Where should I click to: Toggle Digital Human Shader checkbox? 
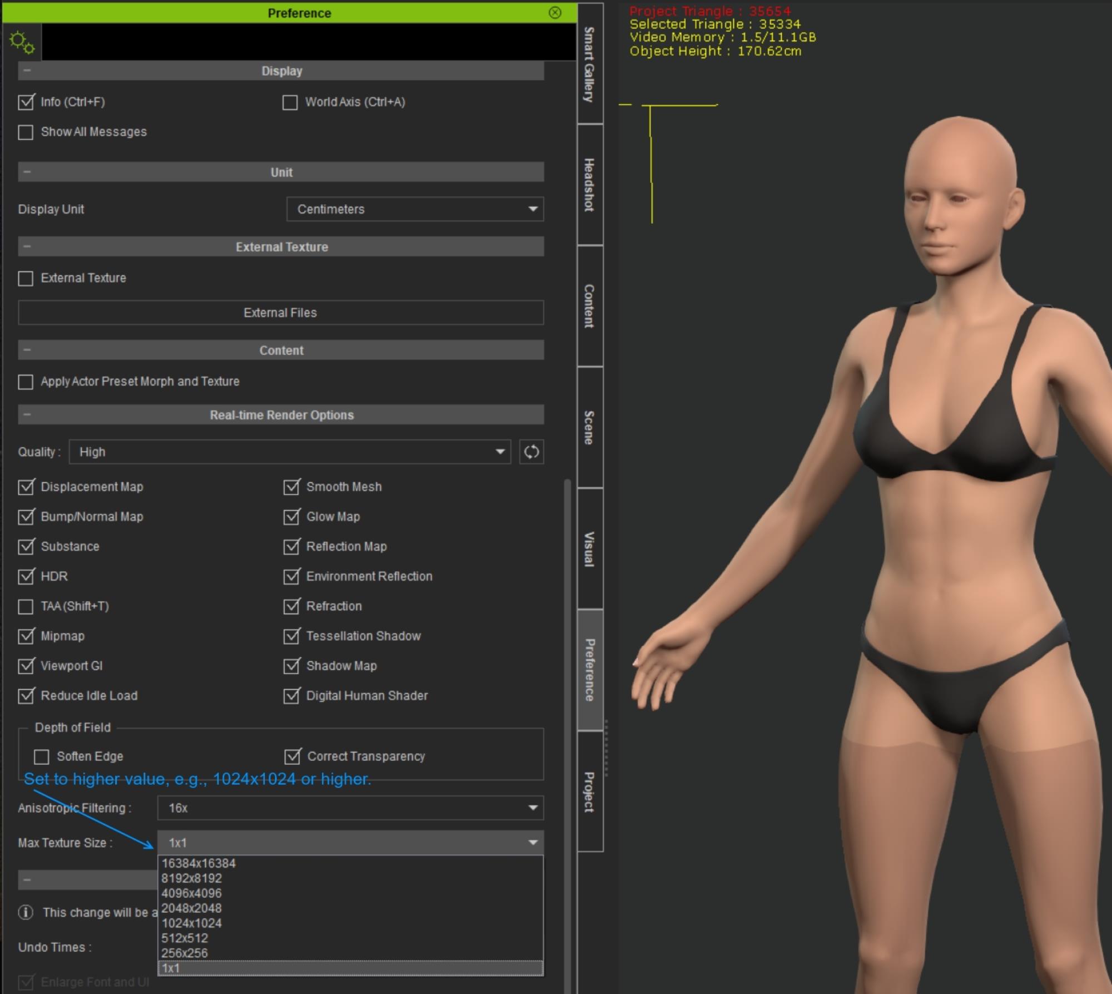pyautogui.click(x=291, y=696)
